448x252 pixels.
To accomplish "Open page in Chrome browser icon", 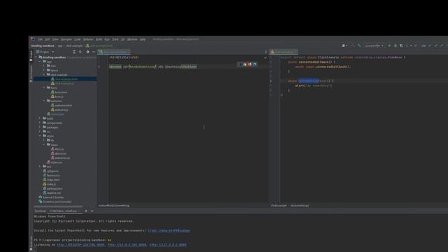I will click(x=244, y=64).
